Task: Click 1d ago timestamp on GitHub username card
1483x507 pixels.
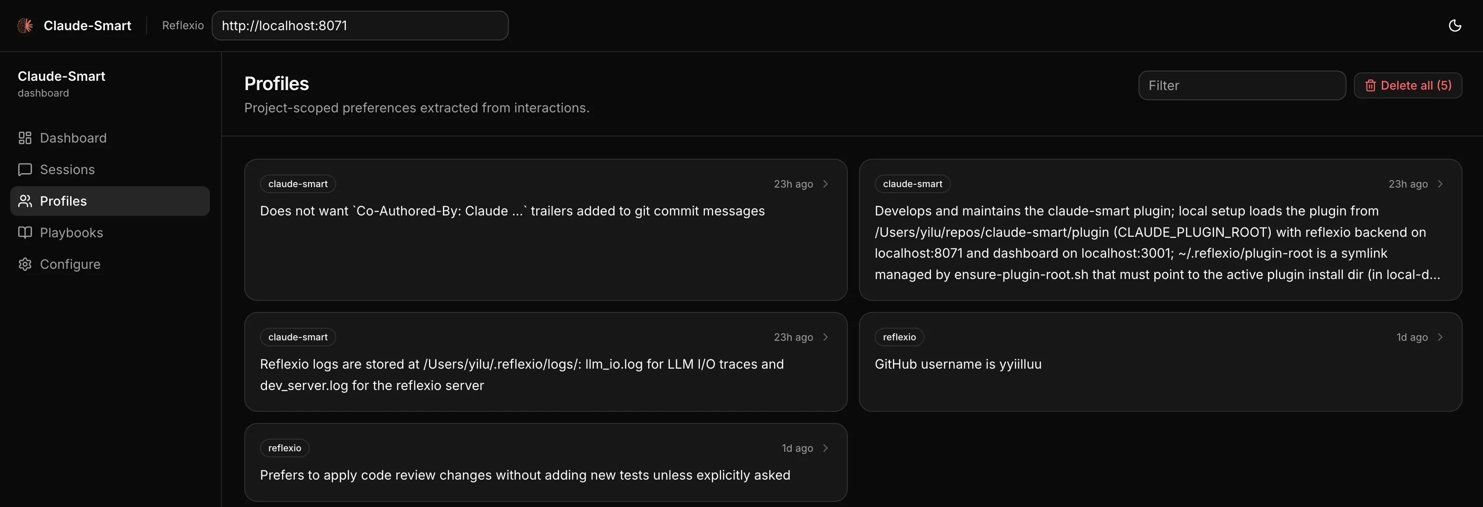Action: point(1412,337)
